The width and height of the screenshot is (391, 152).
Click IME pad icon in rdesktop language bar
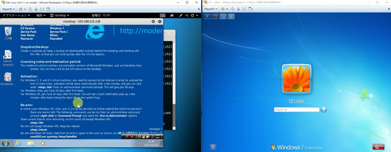tap(144, 136)
